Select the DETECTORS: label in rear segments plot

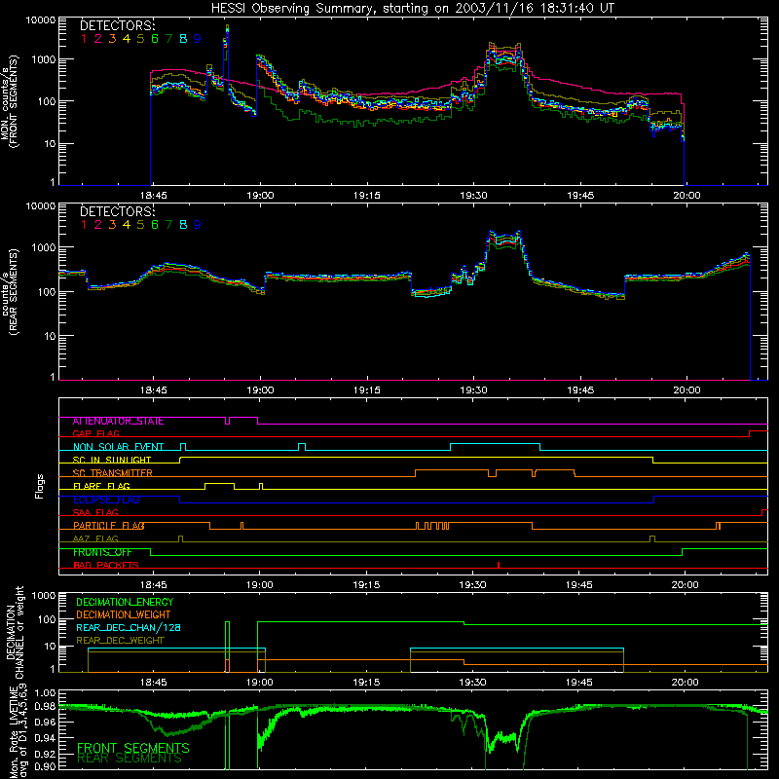coord(117,211)
